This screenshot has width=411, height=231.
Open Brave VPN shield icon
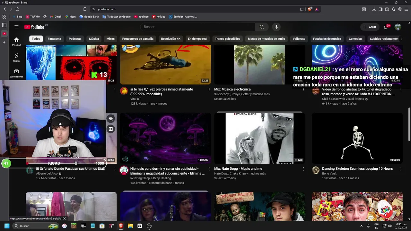(x=400, y=9)
